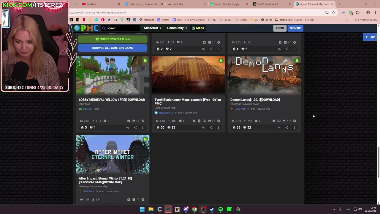
Task: Share the Tyrell Bladerunner Mega-pyramid map
Action: tap(211, 128)
